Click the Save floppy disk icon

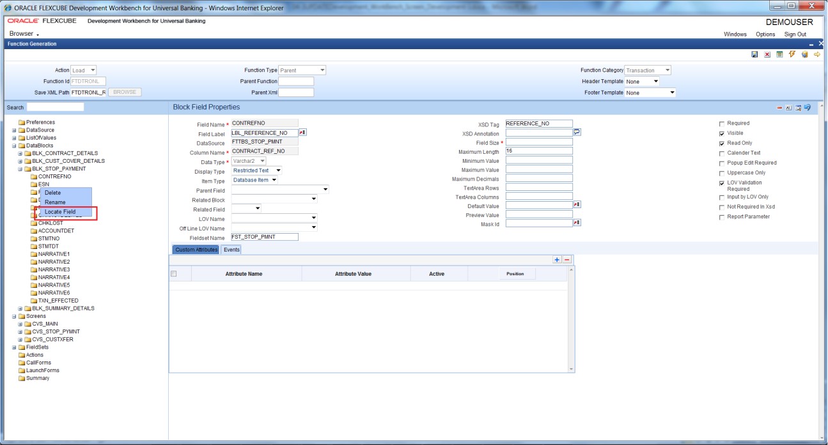point(755,55)
